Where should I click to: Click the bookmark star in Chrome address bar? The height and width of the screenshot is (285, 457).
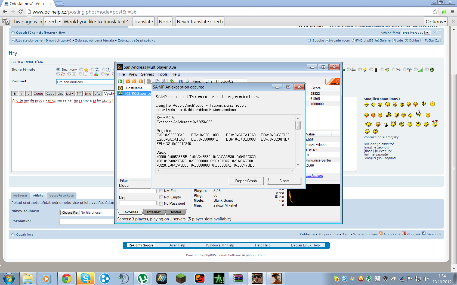point(435,12)
